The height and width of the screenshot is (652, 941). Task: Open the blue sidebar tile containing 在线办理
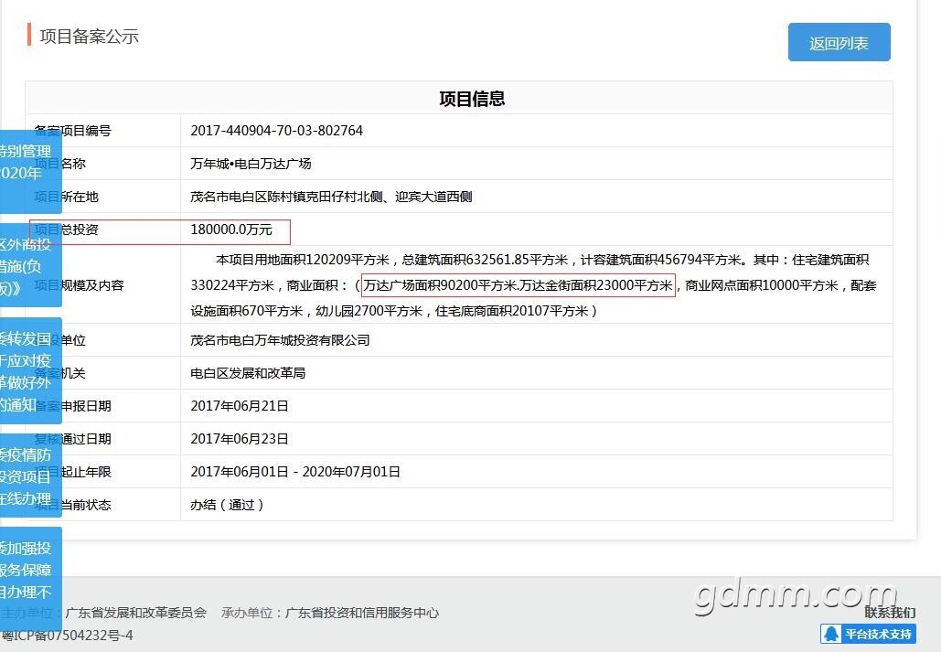tap(30, 476)
